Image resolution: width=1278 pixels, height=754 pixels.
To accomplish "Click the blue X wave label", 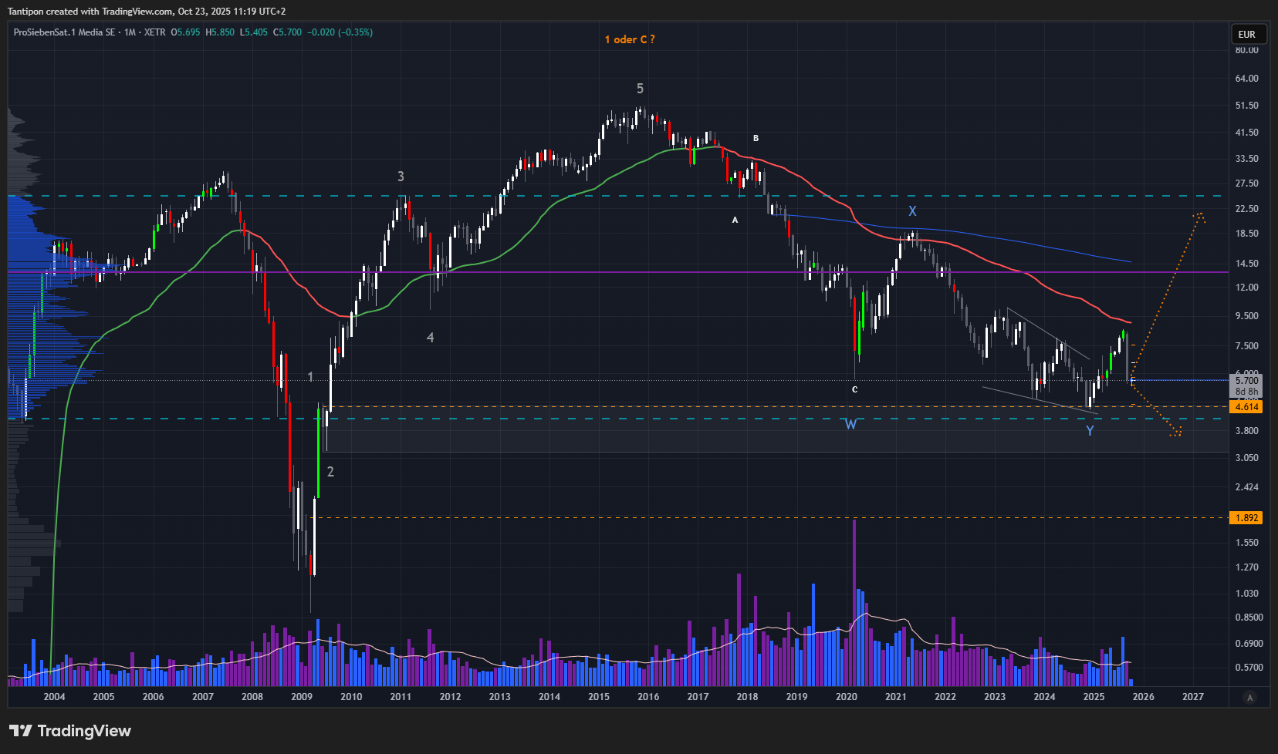I will coord(912,211).
